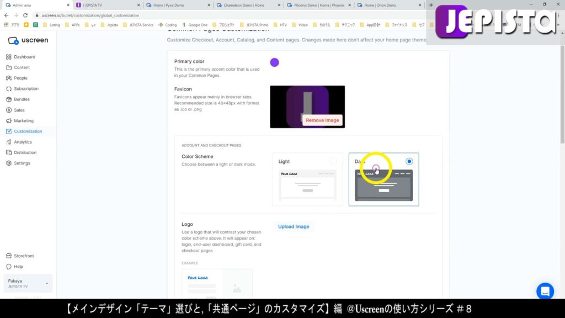Click the Subscription refresh icon
Image resolution: width=565 pixels, height=318 pixels.
tap(9, 89)
